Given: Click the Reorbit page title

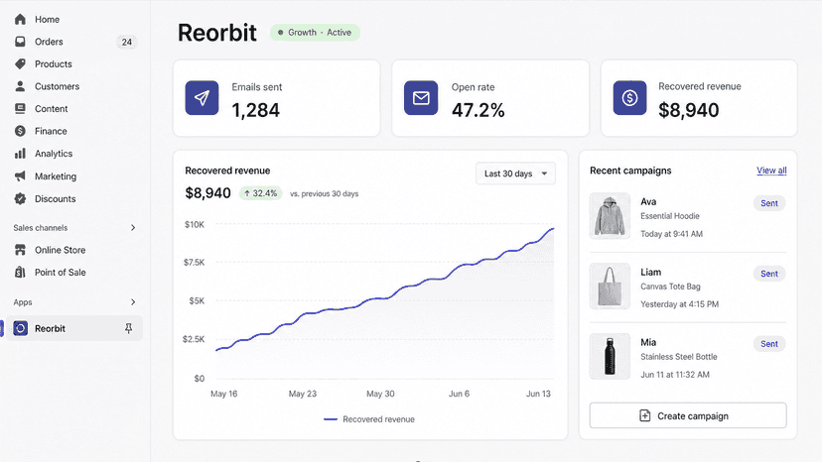Looking at the screenshot, I should tap(217, 33).
